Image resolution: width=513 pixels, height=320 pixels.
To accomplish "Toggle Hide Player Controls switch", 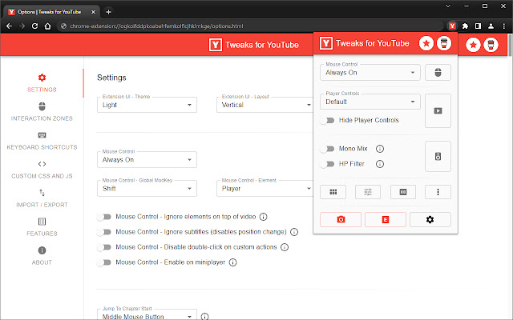I will coord(327,120).
